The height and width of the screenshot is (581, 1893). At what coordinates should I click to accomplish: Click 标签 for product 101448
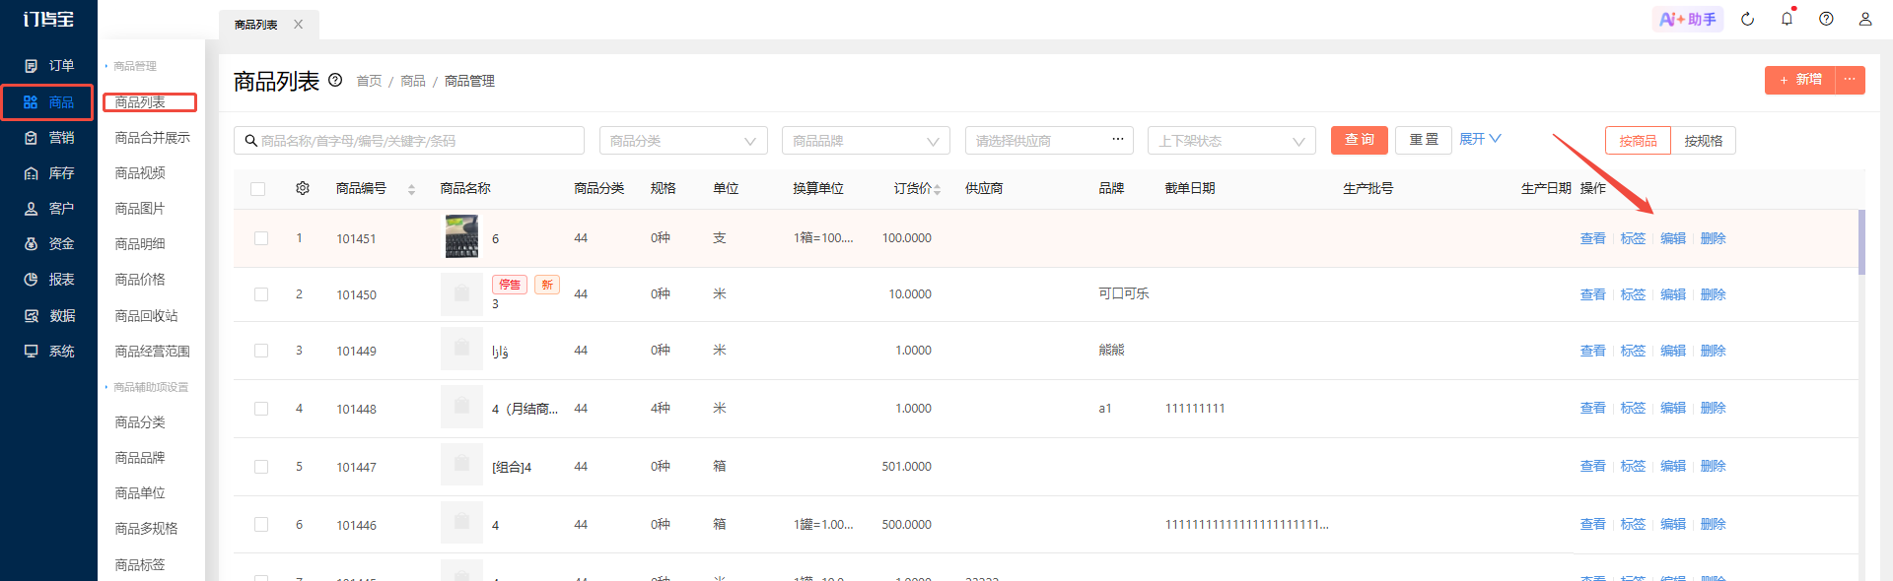1633,408
